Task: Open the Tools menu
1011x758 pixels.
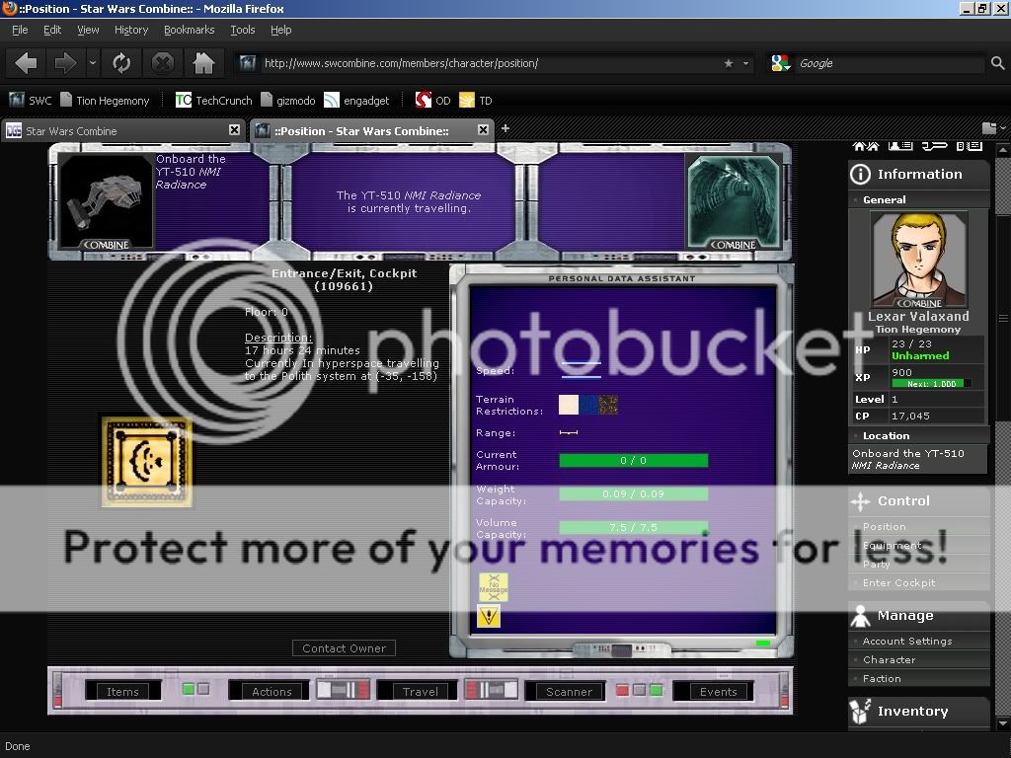Action: [x=243, y=30]
